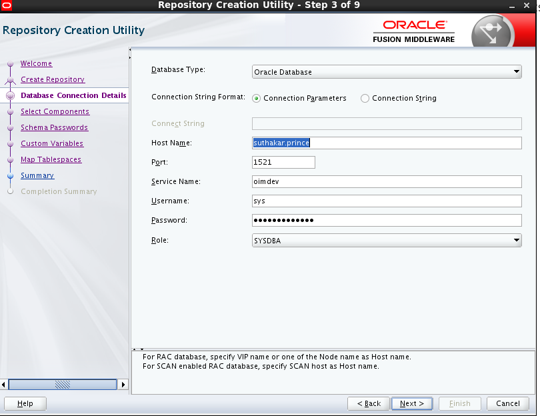The height and width of the screenshot is (416, 540).
Task: Click the Database Type label
Action: (x=179, y=69)
